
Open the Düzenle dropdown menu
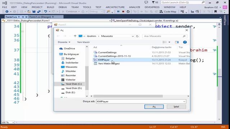coord(64,42)
